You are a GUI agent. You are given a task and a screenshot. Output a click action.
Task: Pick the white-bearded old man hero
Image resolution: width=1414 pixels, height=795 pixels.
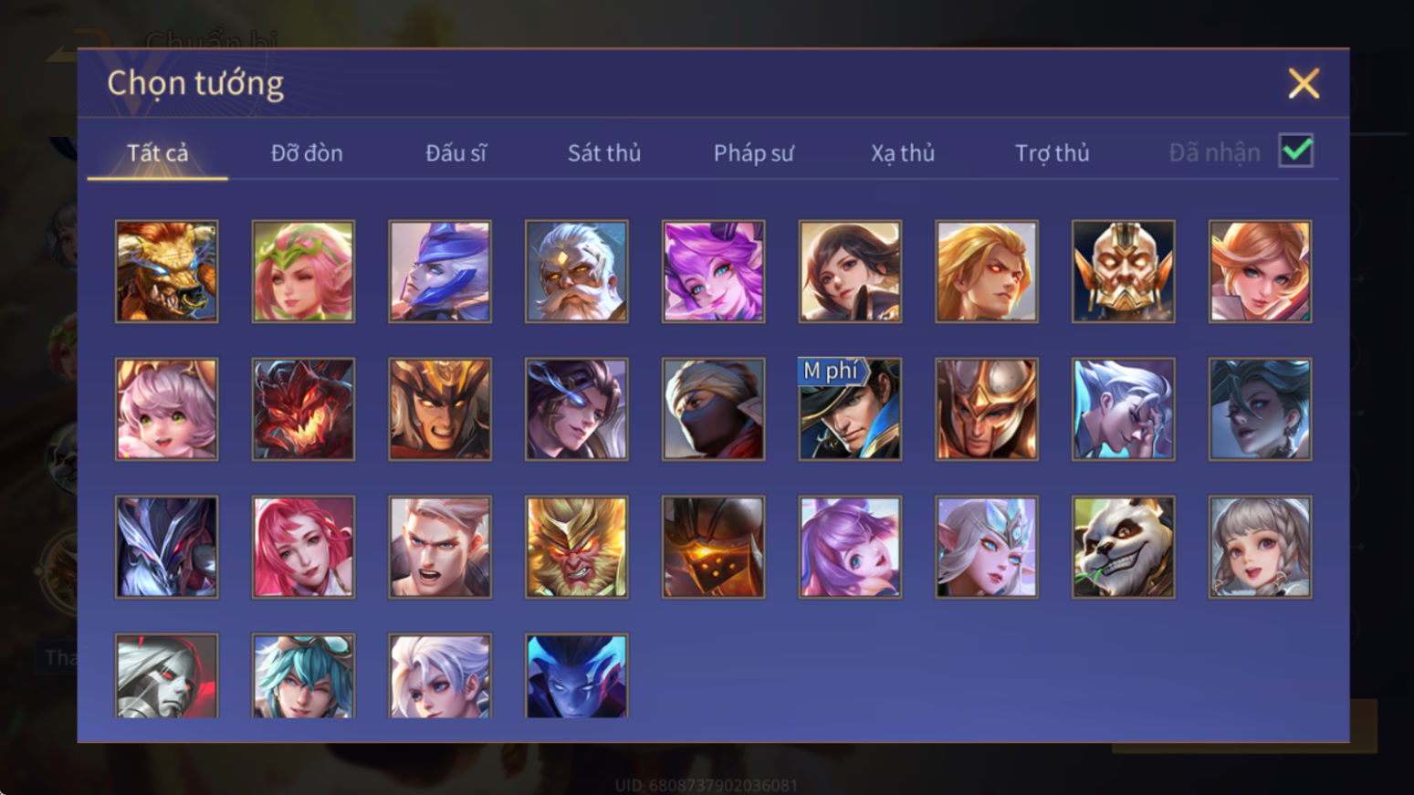click(x=576, y=271)
